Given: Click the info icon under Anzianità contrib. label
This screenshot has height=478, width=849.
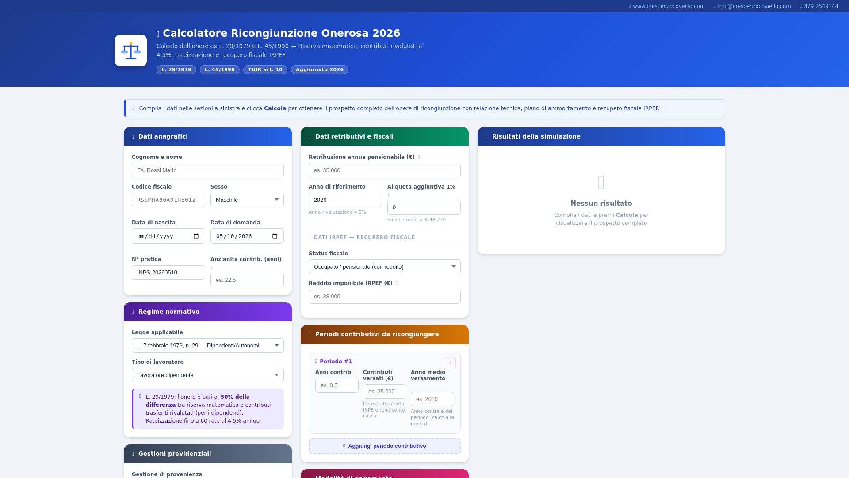Looking at the screenshot, I should [212, 267].
